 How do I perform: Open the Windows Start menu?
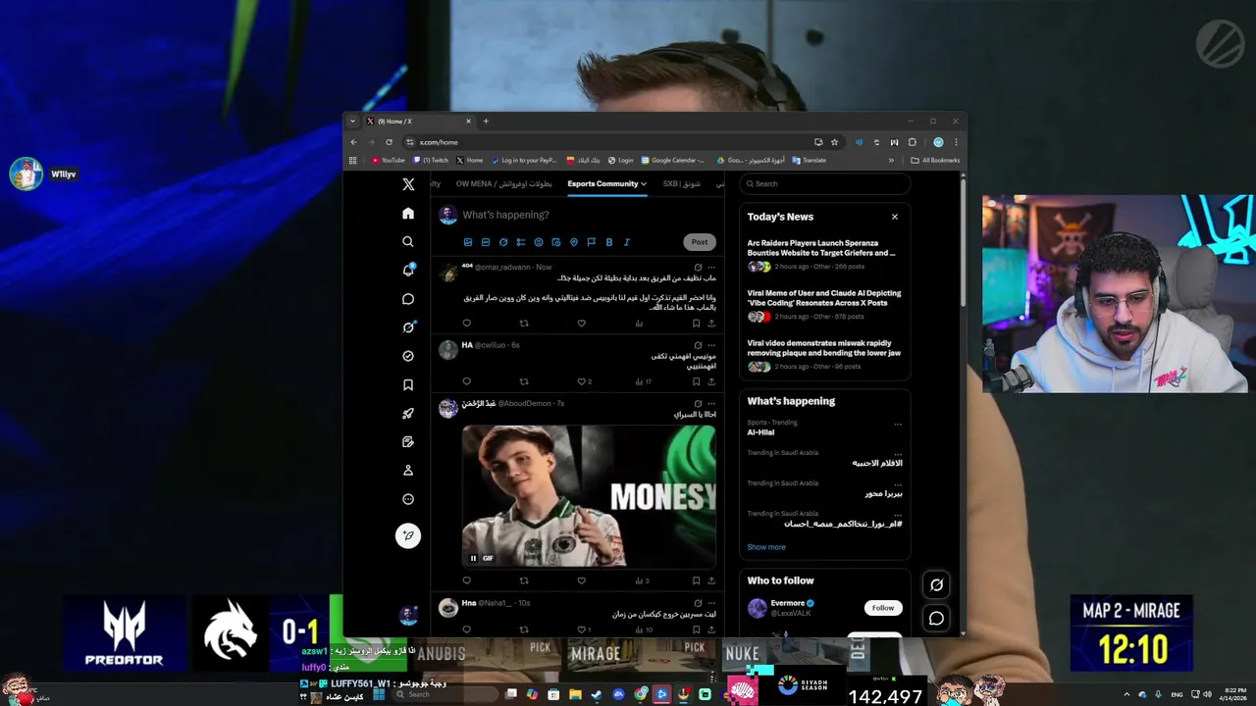pyautogui.click(x=379, y=694)
